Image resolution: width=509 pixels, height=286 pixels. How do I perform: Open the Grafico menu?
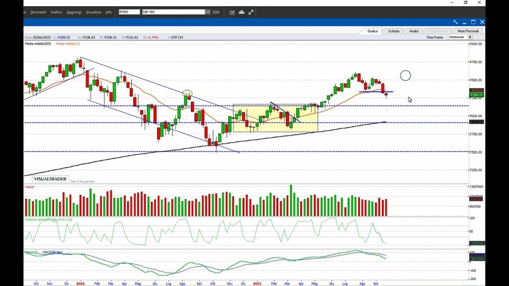(x=56, y=12)
